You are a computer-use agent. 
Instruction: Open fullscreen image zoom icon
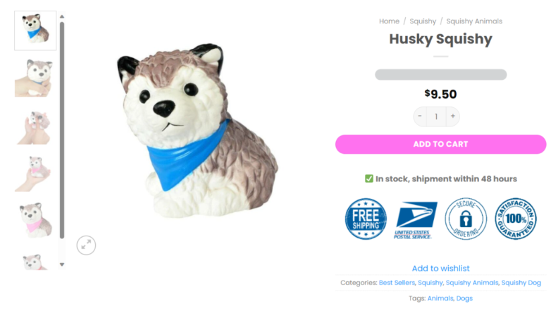(x=87, y=245)
